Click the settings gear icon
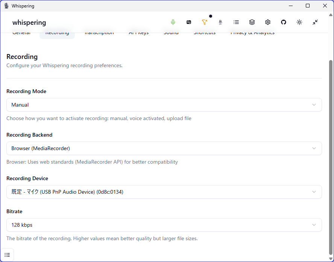The image size is (334, 262). pyautogui.click(x=268, y=22)
